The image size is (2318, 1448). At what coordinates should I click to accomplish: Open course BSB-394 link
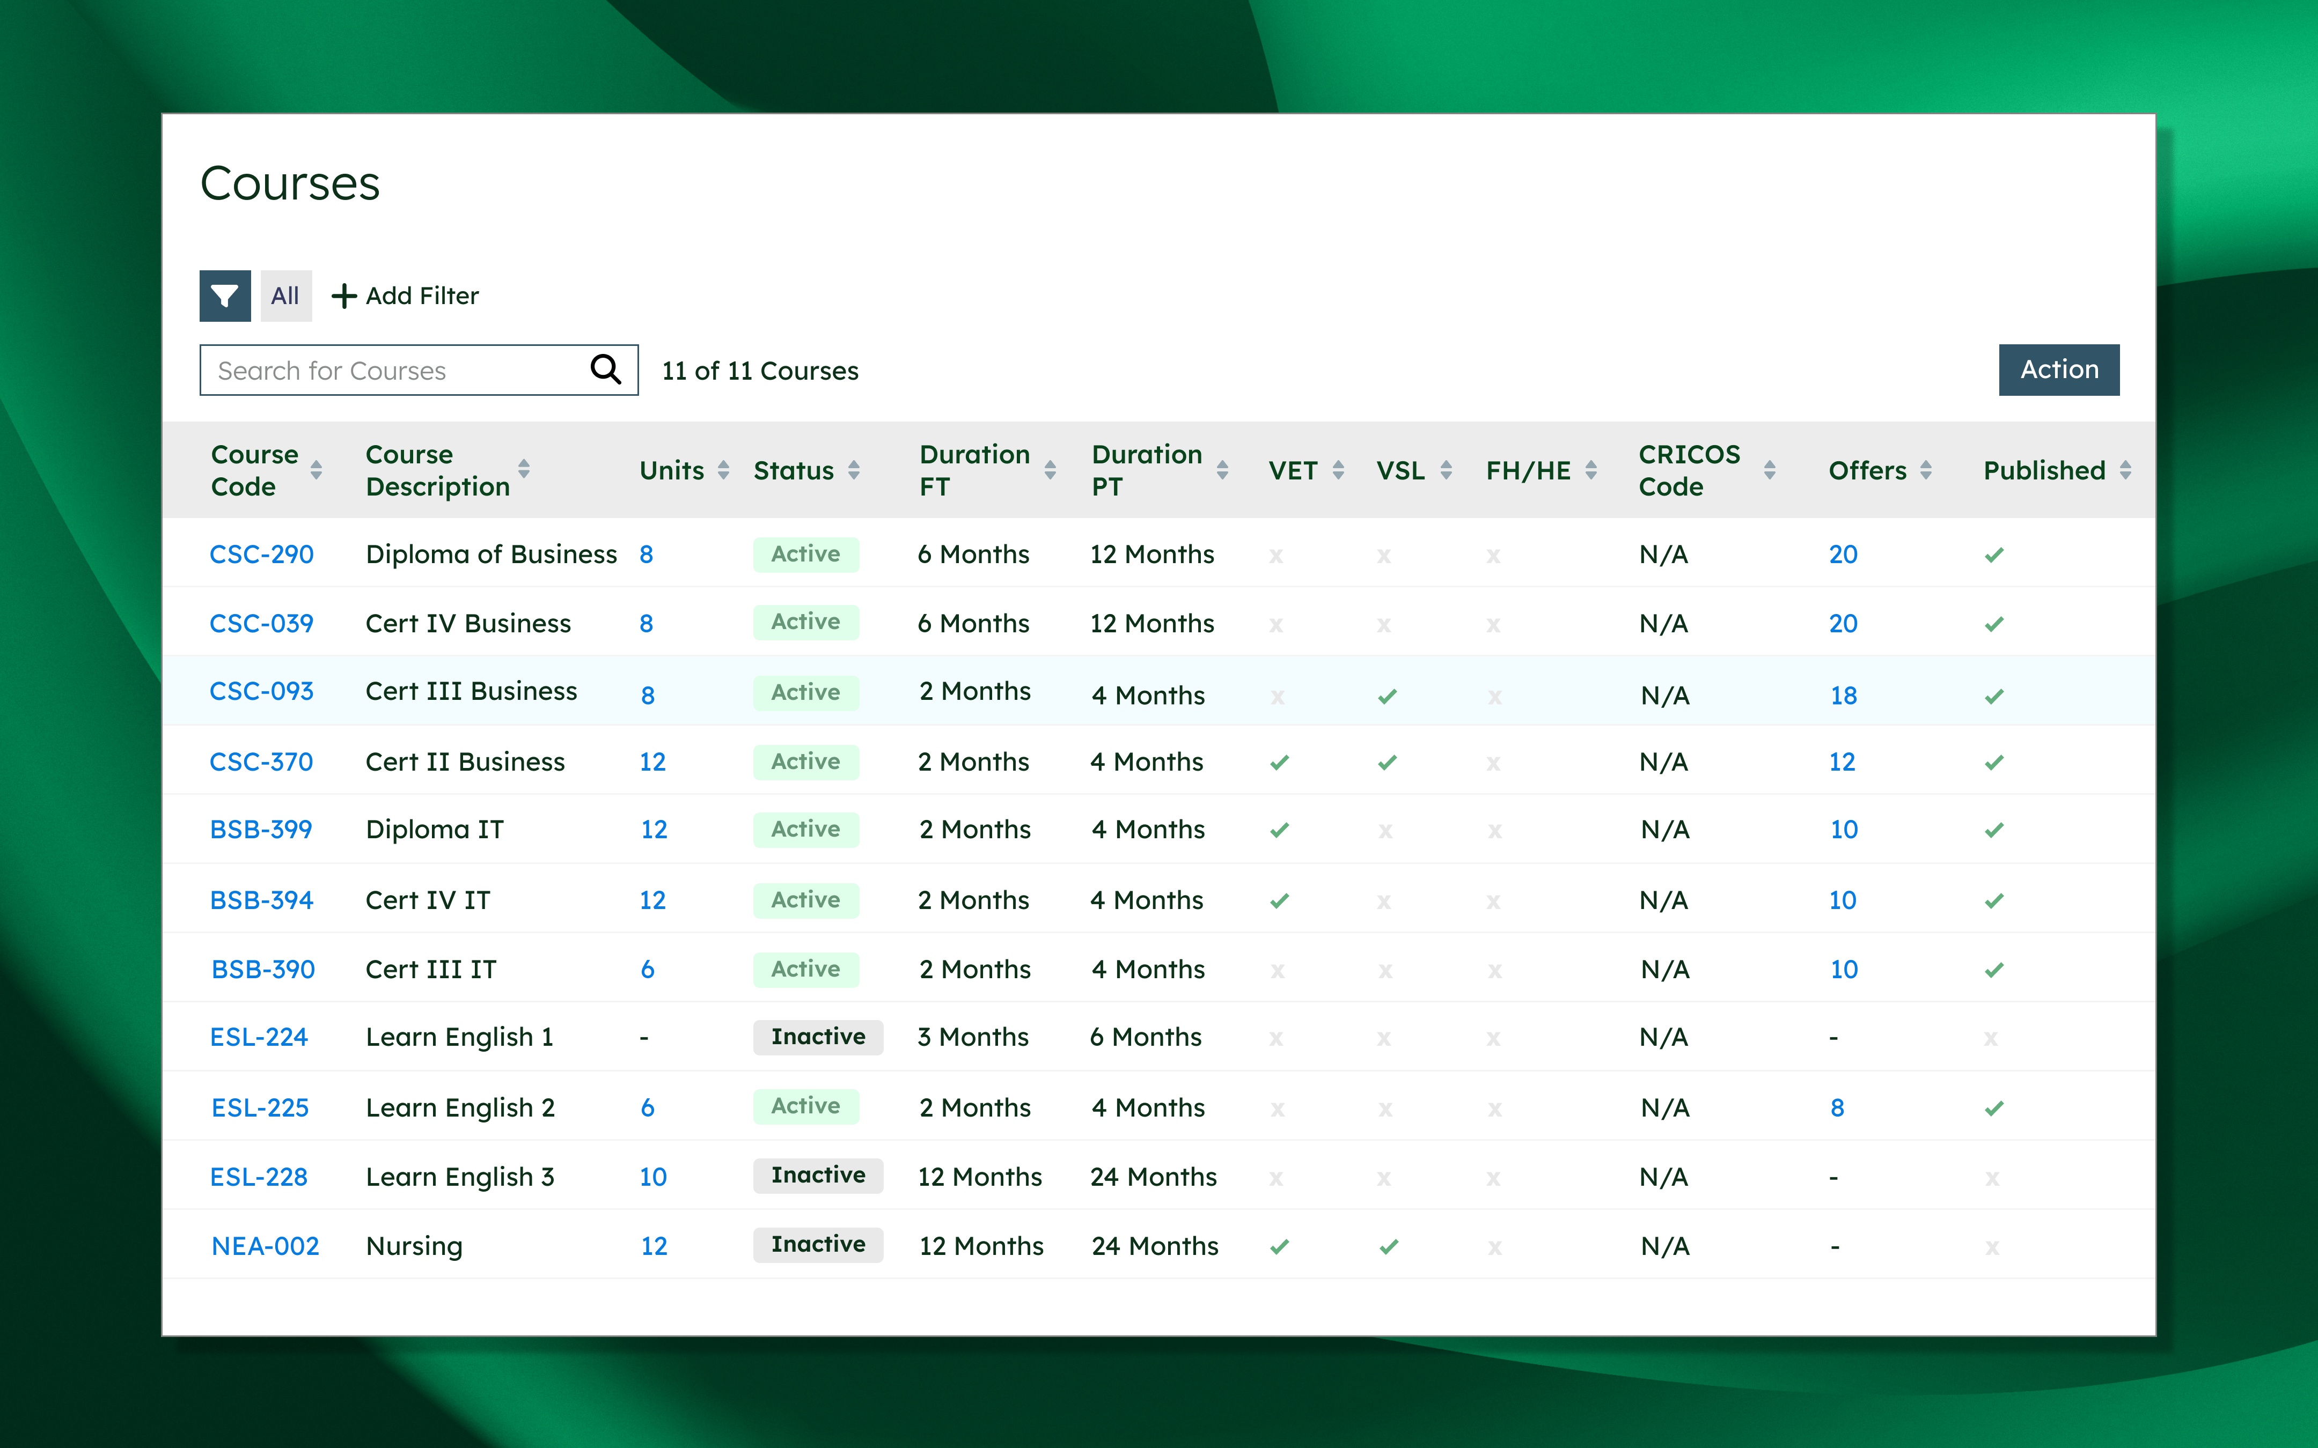click(x=261, y=900)
